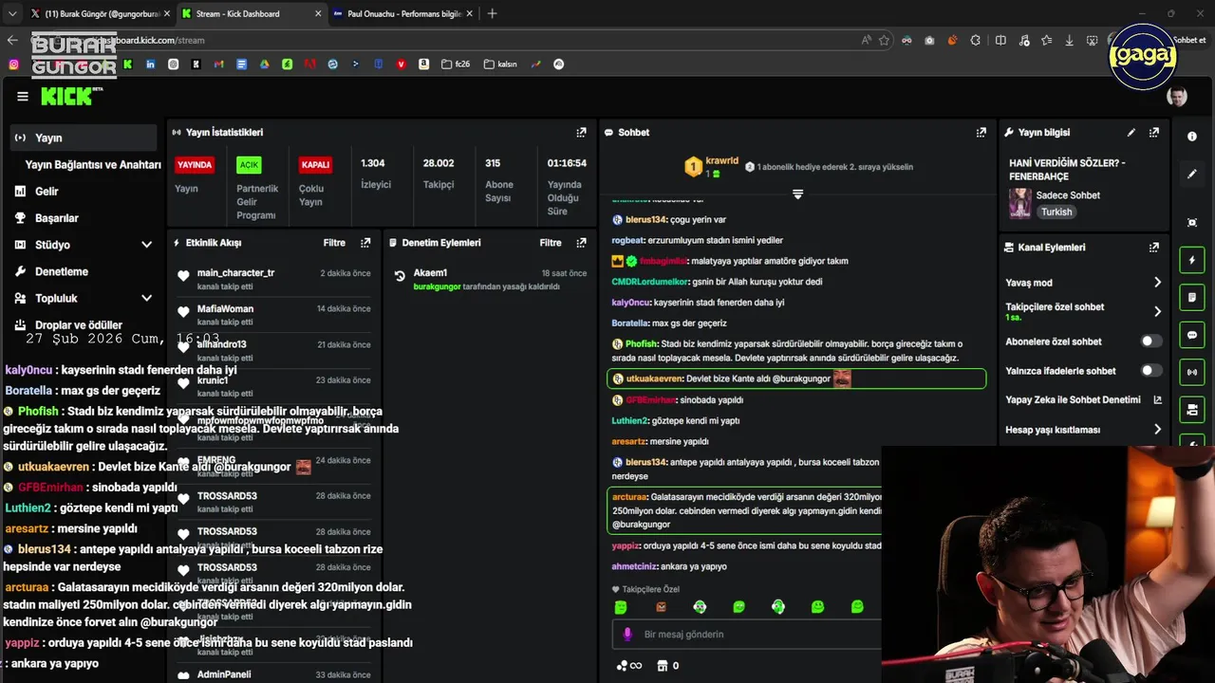Pop out the Denetim Eylemleri panel
1215x683 pixels.
coord(581,243)
